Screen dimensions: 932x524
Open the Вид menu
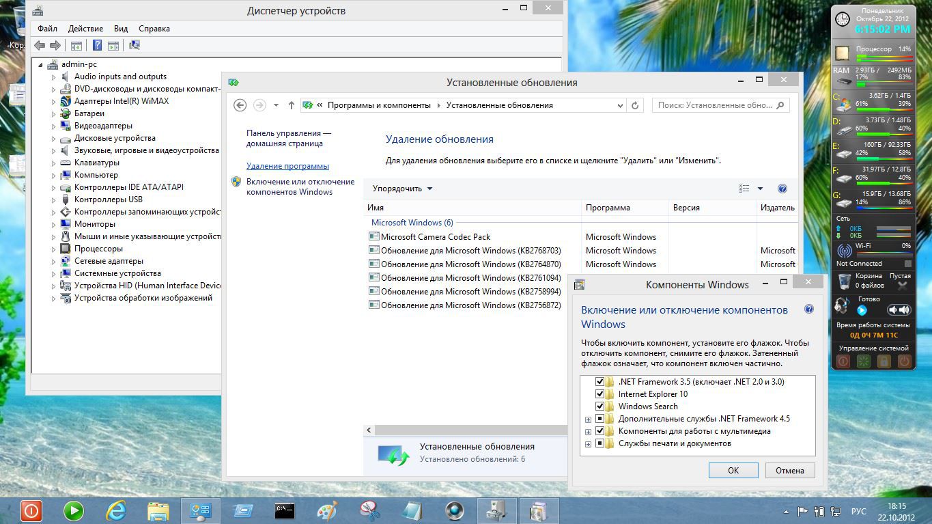121,29
